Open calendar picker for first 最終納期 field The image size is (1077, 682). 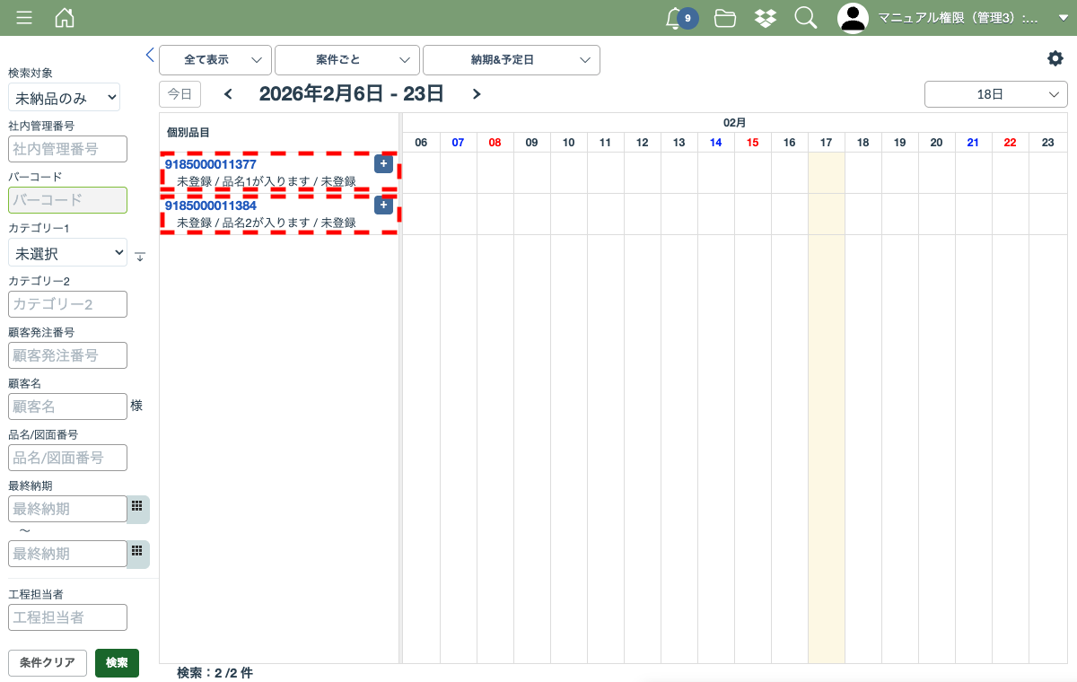137,508
